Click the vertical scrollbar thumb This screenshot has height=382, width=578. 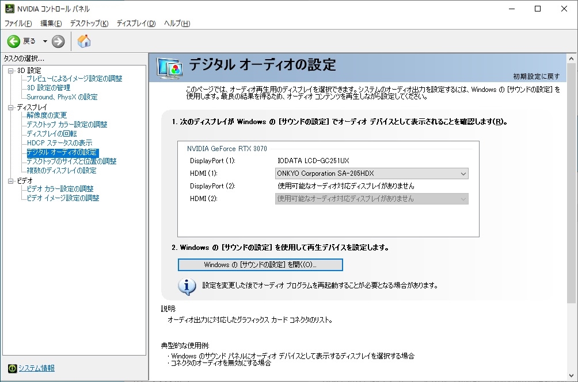(x=571, y=183)
